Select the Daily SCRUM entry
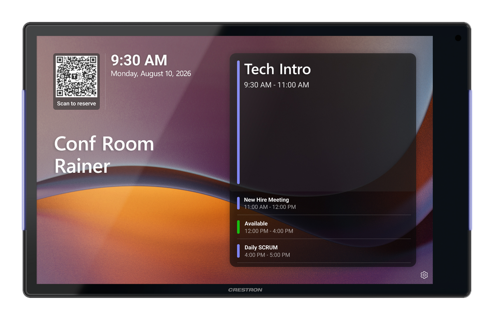This screenshot has height=320, width=494. (x=323, y=251)
